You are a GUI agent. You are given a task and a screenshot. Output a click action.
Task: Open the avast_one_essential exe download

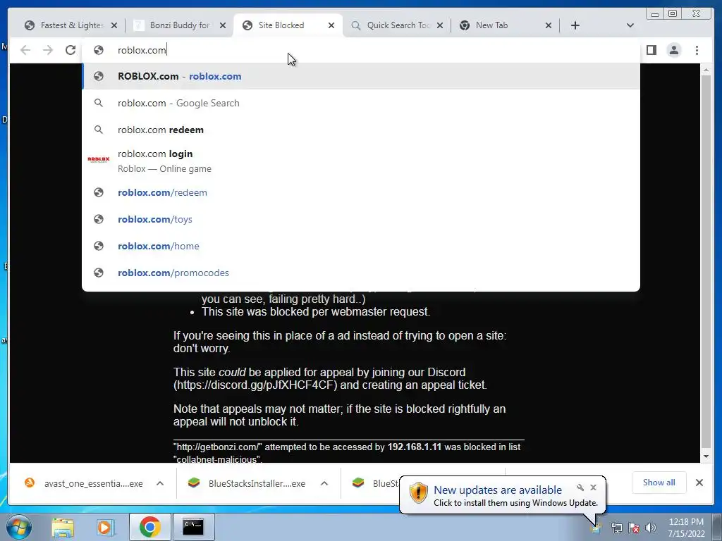pyautogui.click(x=94, y=483)
